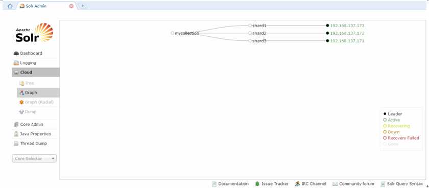Open the Solr Query Syntax link
The height and width of the screenshot is (188, 429).
[x=405, y=184]
